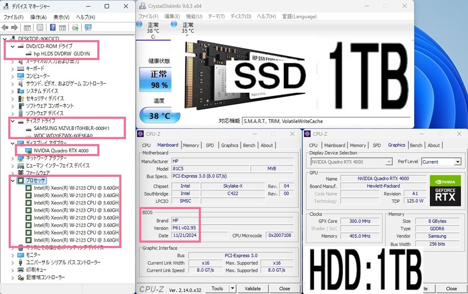Click the Validate button in CPU-Z

click(x=253, y=289)
